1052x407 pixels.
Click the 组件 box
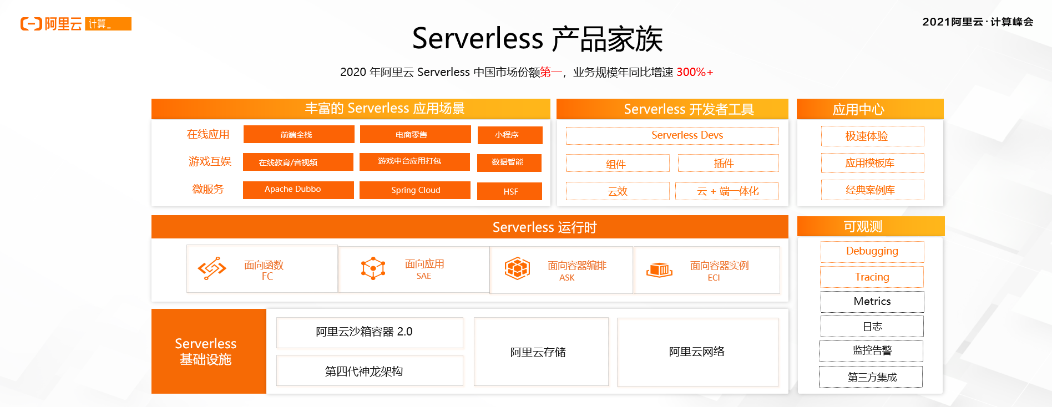tap(618, 163)
